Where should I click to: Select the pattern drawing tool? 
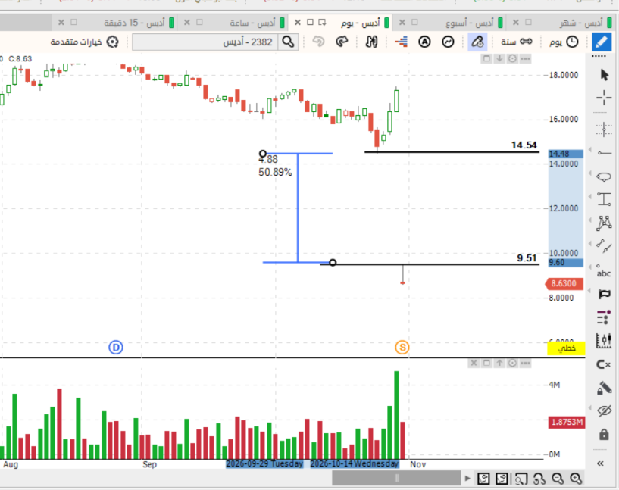604,223
